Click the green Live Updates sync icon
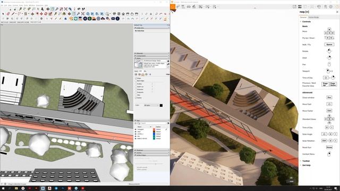 click(75, 19)
